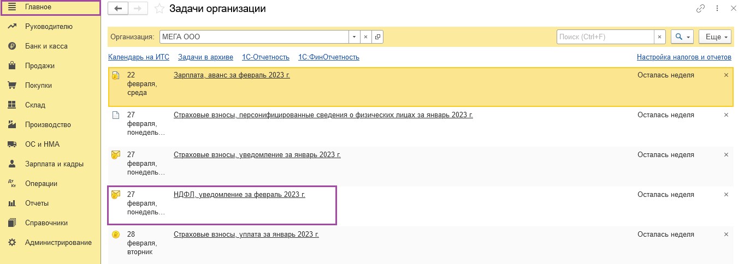Screen dimensions: 744x264
Task: Open НДФЛ, уведомление за февраль 2023 task
Action: [239, 194]
